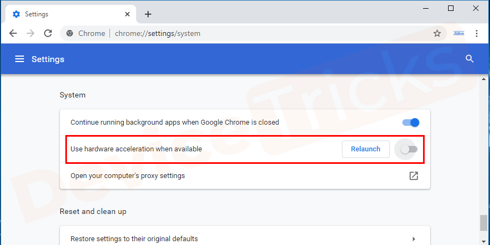Image resolution: width=490 pixels, height=245 pixels.
Task: Click the forward navigation arrow
Action: click(x=30, y=33)
